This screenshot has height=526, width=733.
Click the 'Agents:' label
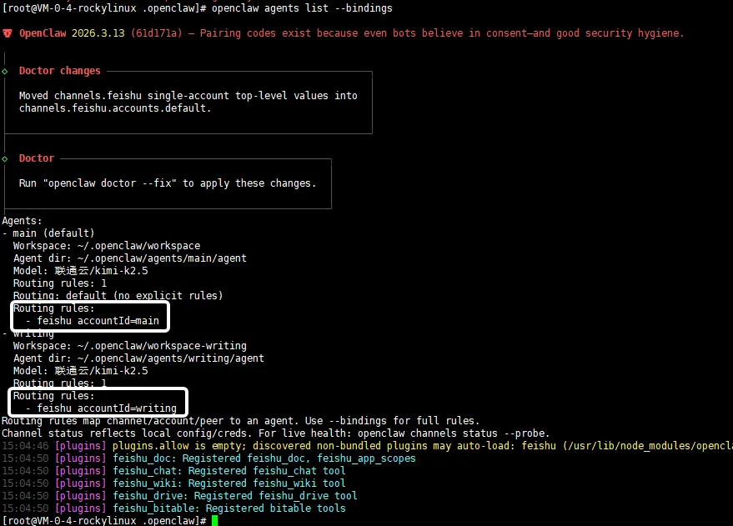tap(22, 221)
